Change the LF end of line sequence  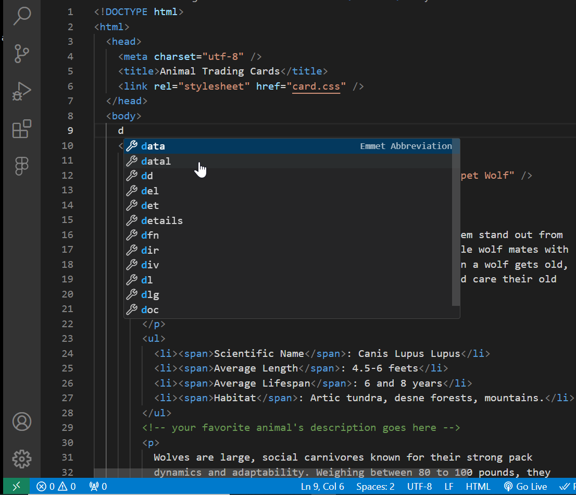click(x=449, y=487)
